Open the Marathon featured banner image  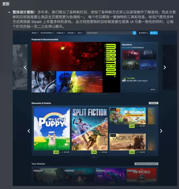(x=76, y=67)
